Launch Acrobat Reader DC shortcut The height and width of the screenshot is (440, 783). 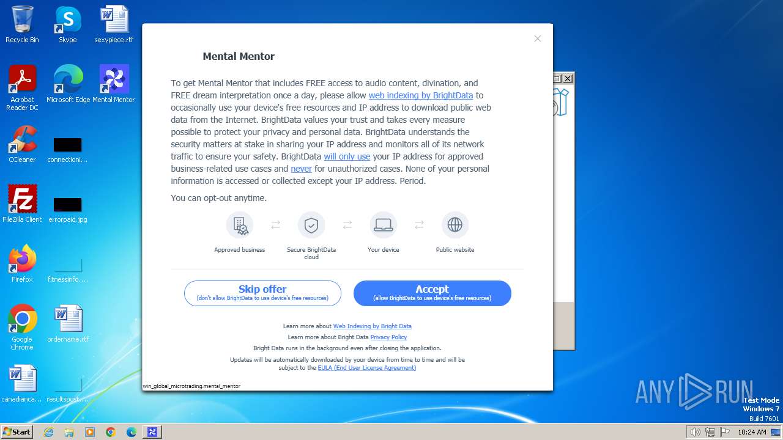click(22, 88)
